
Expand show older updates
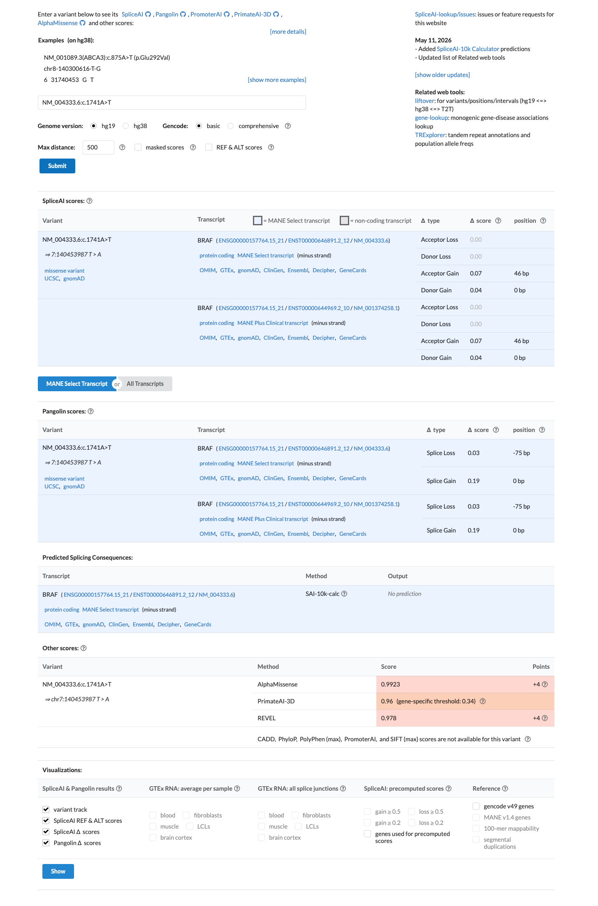(x=442, y=75)
